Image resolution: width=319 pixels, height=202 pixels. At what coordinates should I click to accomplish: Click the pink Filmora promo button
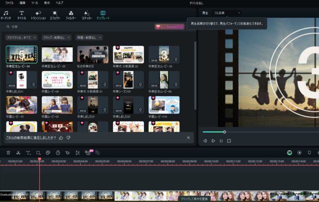(169, 27)
